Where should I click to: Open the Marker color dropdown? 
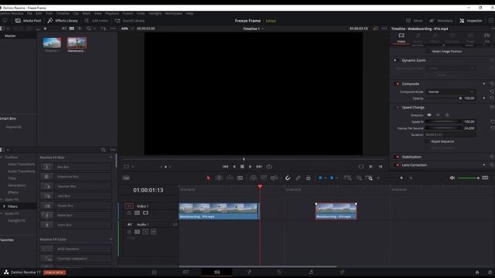click(x=337, y=178)
